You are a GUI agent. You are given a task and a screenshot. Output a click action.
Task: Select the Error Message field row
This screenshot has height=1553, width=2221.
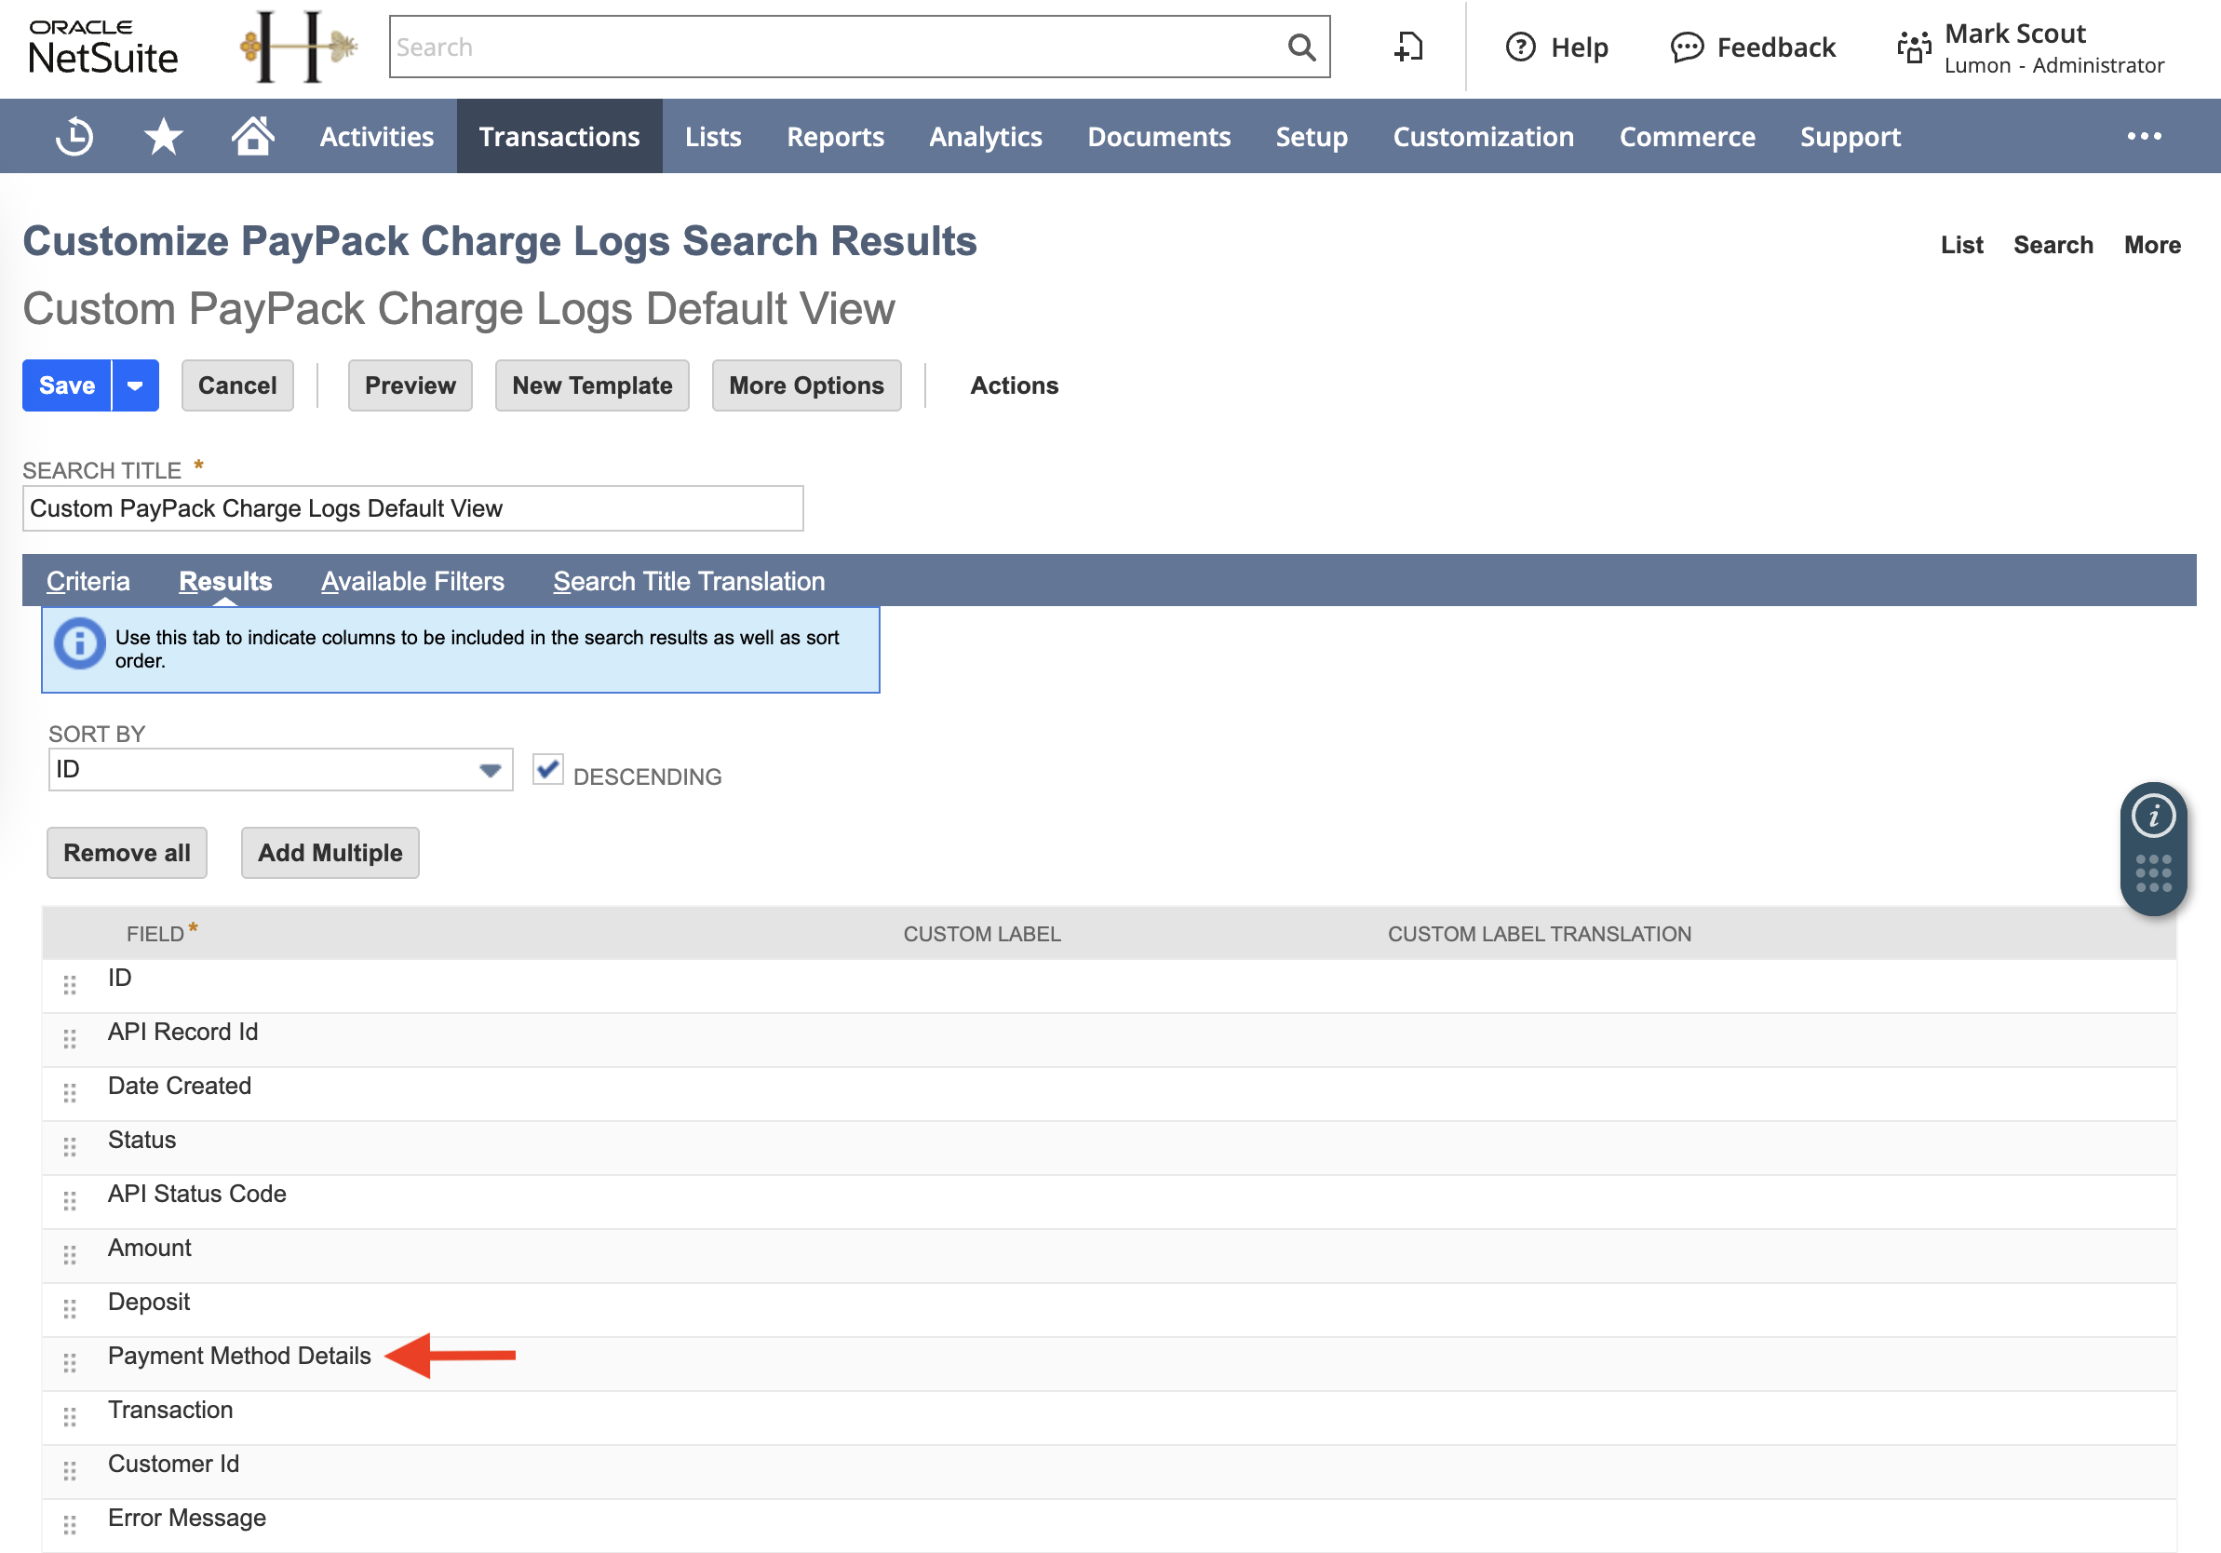click(x=1109, y=1526)
